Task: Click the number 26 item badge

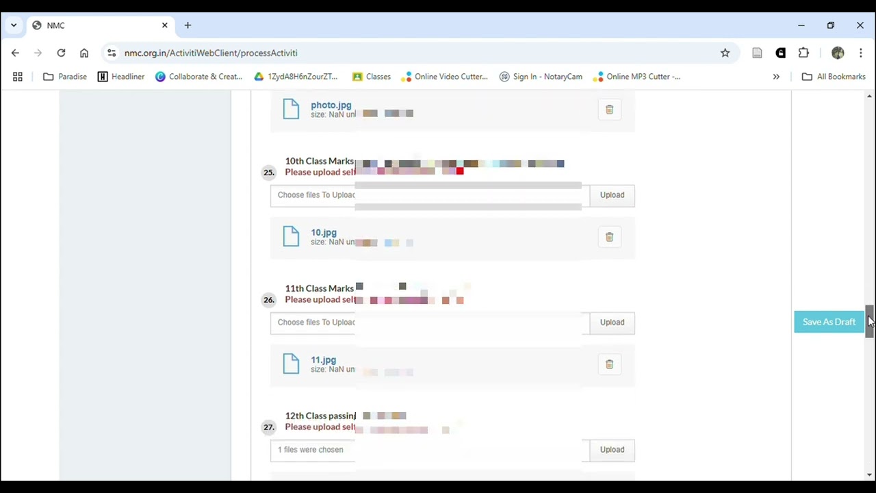Action: (x=269, y=300)
